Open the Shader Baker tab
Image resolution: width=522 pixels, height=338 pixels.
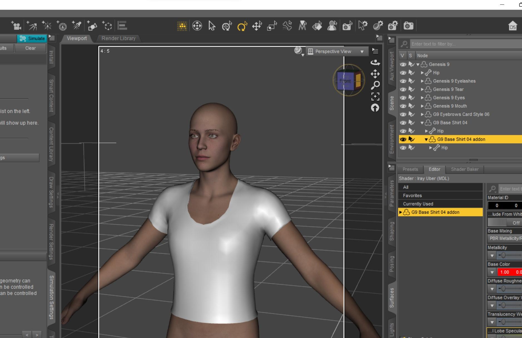pos(464,169)
